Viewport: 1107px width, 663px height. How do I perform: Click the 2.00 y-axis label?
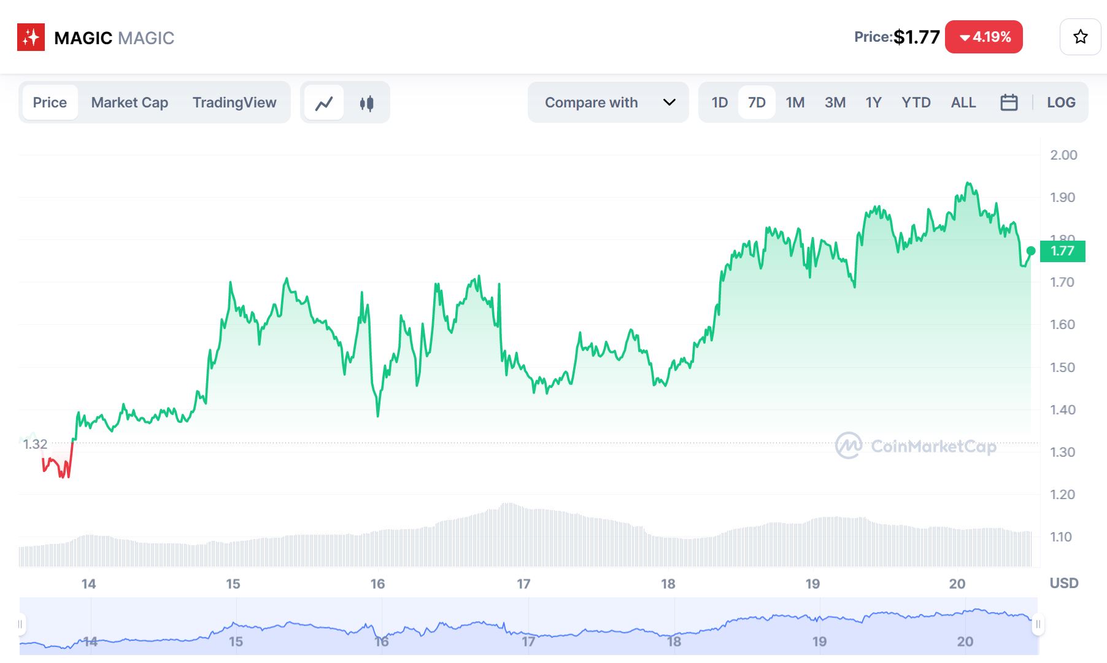(x=1063, y=155)
